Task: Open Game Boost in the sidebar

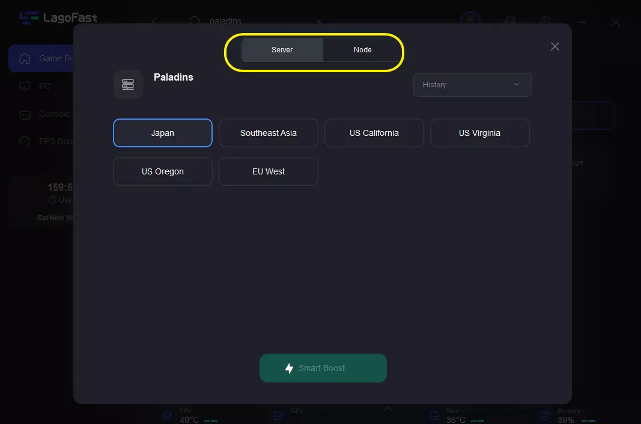Action: click(41, 58)
